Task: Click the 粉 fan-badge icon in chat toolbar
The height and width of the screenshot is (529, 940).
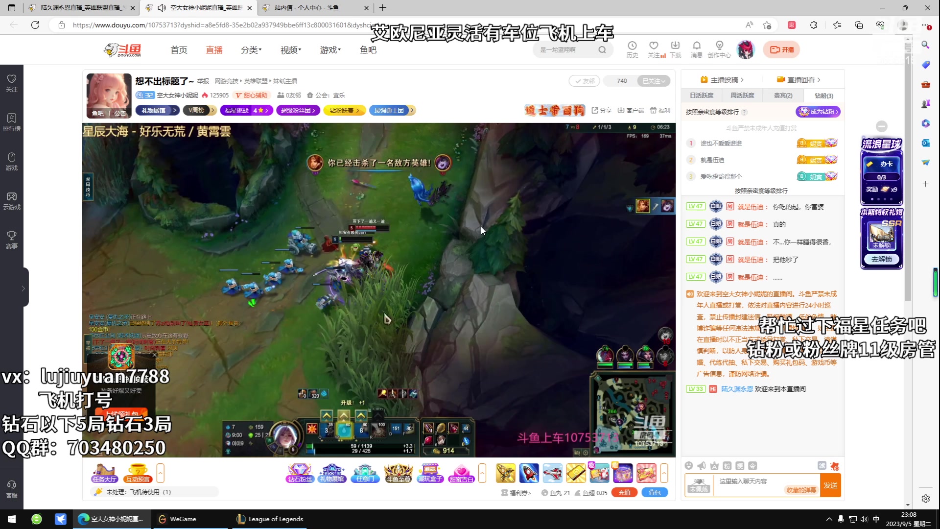Action: 727,466
